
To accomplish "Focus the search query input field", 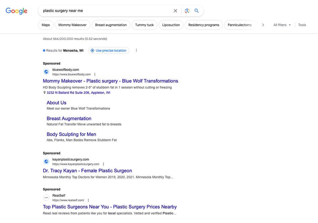I will click(x=104, y=11).
